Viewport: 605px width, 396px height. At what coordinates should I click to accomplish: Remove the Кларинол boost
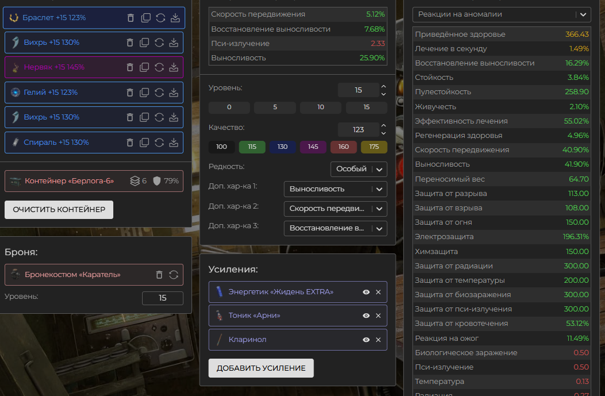coord(378,340)
